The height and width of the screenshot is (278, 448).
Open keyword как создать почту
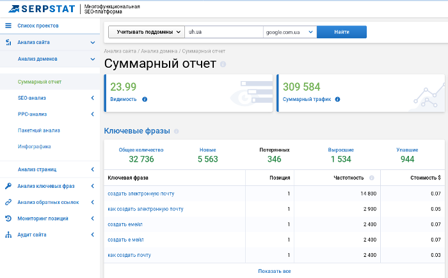(129, 255)
